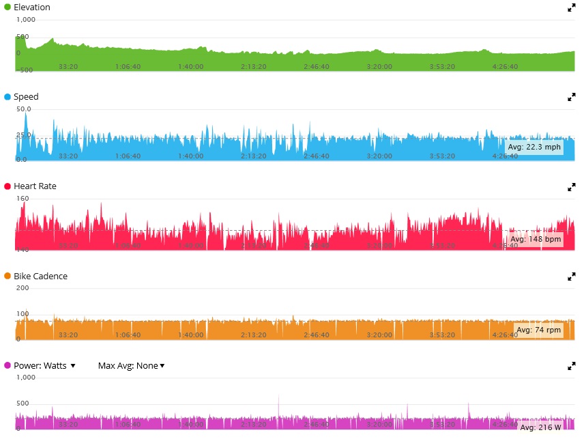
Task: Click the 160 axis label on Heart Rate chart
Action: tap(23, 199)
